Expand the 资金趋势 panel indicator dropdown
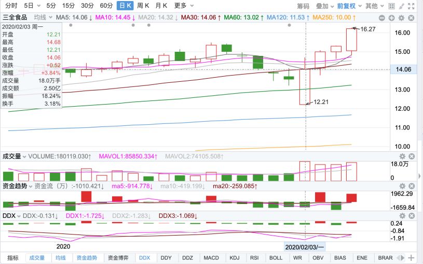Screen dimensions: 423x264 [x=31, y=186]
